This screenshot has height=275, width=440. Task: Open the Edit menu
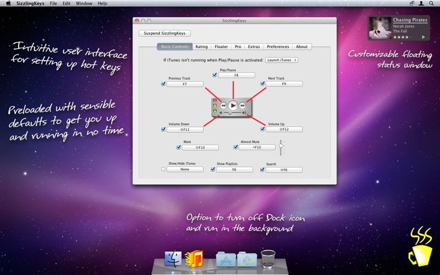tap(67, 3)
